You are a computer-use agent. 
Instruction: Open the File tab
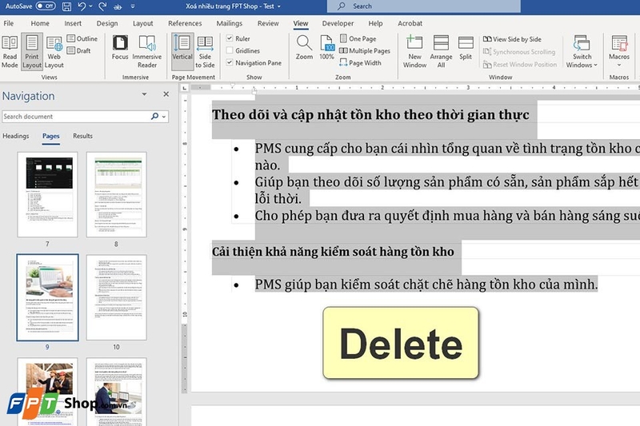click(8, 23)
